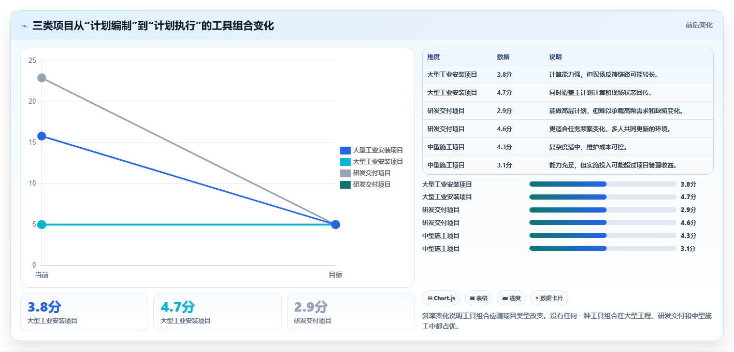Click the 数据卡片 tag
The height and width of the screenshot is (352, 734).
pos(549,298)
